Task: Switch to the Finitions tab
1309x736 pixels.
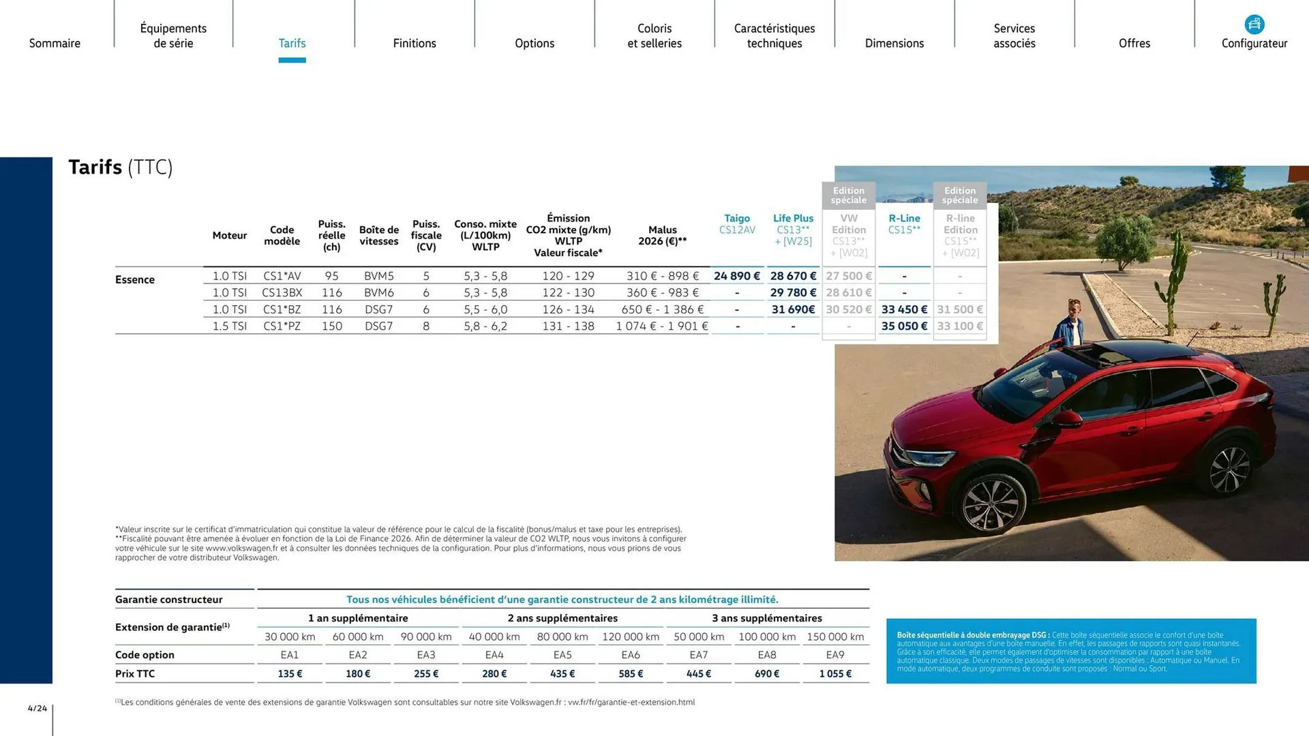Action: click(415, 43)
